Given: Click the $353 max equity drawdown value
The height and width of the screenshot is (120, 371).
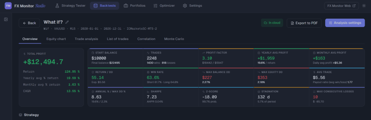Looking at the screenshot, I should [262, 78].
